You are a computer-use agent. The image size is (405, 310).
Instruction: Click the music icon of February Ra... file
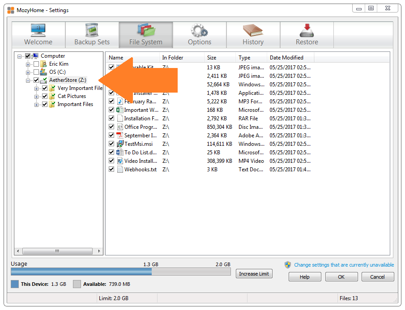point(120,102)
